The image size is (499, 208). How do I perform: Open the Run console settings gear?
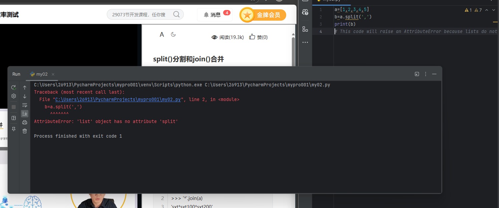14,96
